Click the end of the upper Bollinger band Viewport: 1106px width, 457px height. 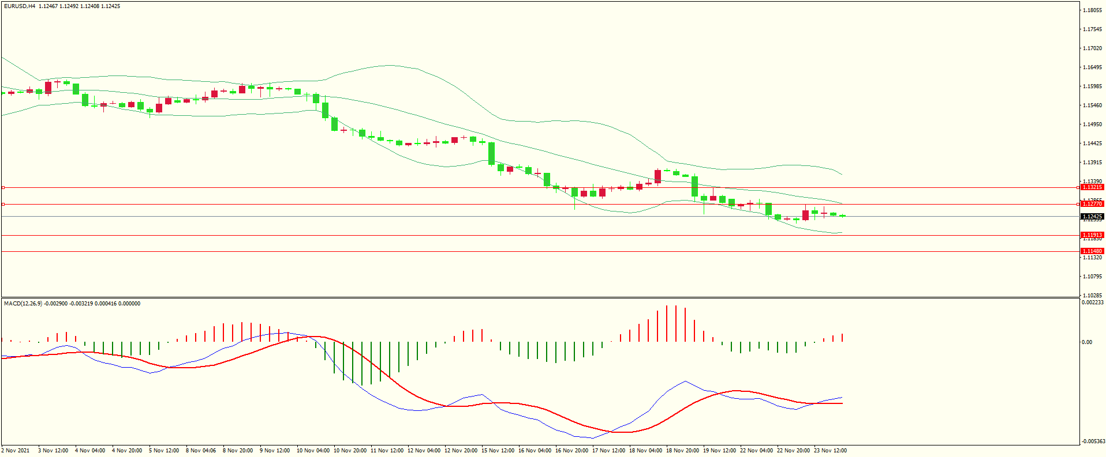pyautogui.click(x=842, y=174)
